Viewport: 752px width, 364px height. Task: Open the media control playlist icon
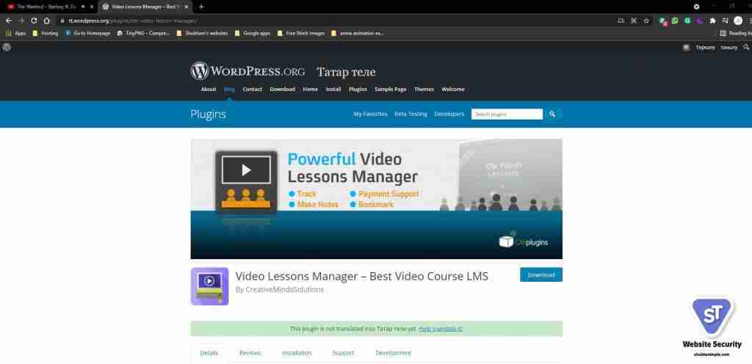coord(725,21)
